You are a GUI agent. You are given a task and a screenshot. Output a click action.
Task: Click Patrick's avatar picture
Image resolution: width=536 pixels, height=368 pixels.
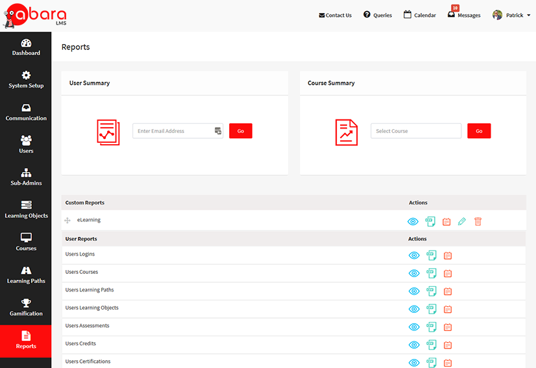coord(497,15)
